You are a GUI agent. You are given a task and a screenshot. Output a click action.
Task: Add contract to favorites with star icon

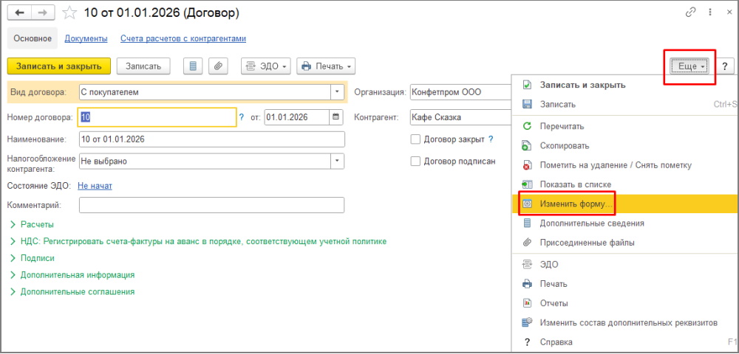pyautogui.click(x=69, y=13)
